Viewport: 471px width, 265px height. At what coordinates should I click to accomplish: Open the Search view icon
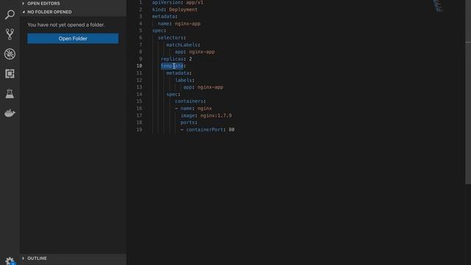click(x=10, y=15)
